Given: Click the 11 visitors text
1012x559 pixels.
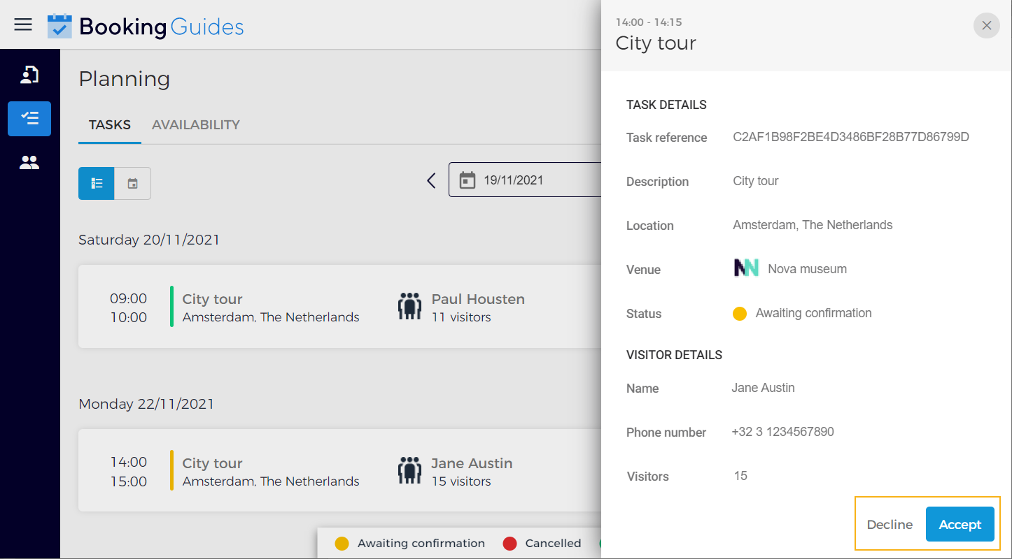Looking at the screenshot, I should point(461,317).
